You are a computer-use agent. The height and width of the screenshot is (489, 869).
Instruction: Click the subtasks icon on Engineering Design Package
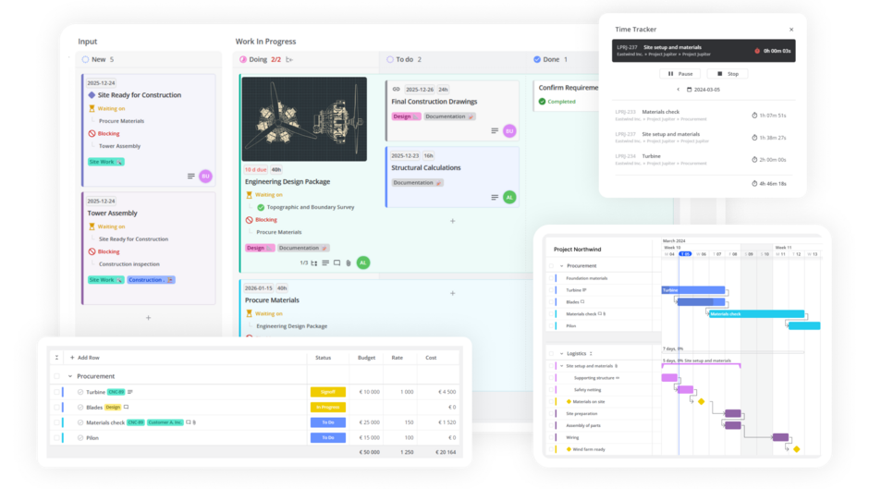coord(313,263)
